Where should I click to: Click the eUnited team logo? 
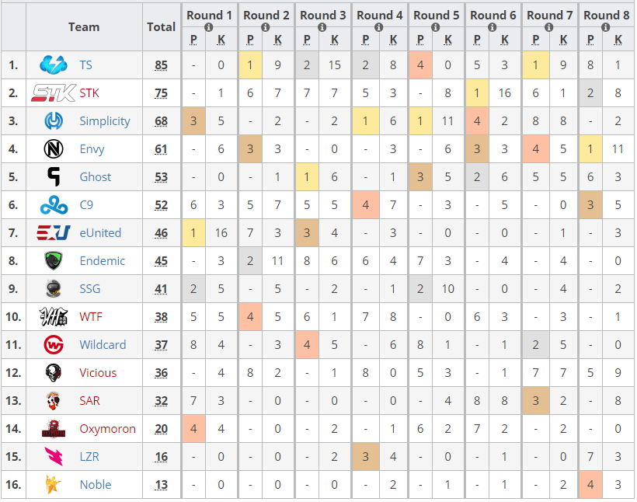(54, 233)
